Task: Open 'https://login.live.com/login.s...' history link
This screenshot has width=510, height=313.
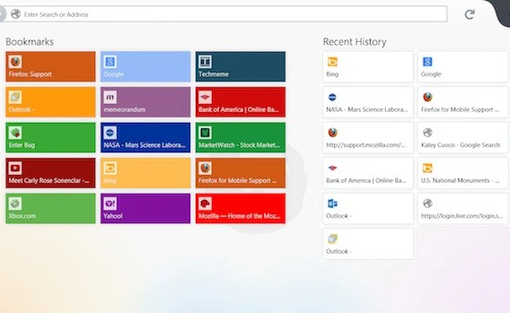Action: point(461,215)
